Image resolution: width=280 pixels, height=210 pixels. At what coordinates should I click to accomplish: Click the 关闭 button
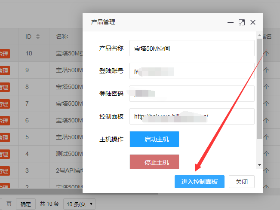click(241, 182)
